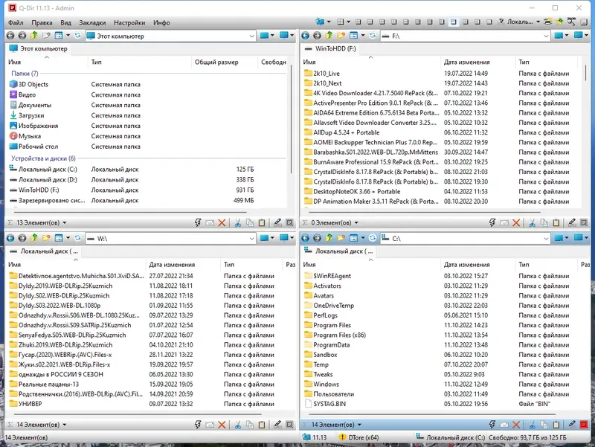
Task: Sort C:\ pane by Имя column
Action: point(370,265)
